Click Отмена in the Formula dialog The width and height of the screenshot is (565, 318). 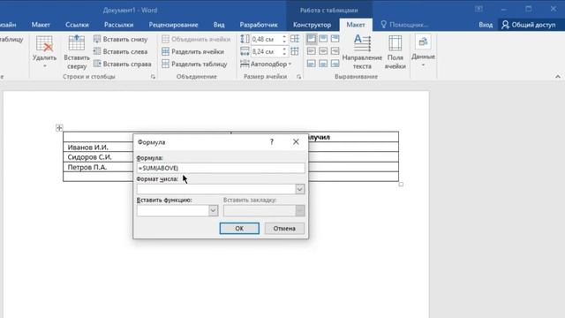point(284,228)
